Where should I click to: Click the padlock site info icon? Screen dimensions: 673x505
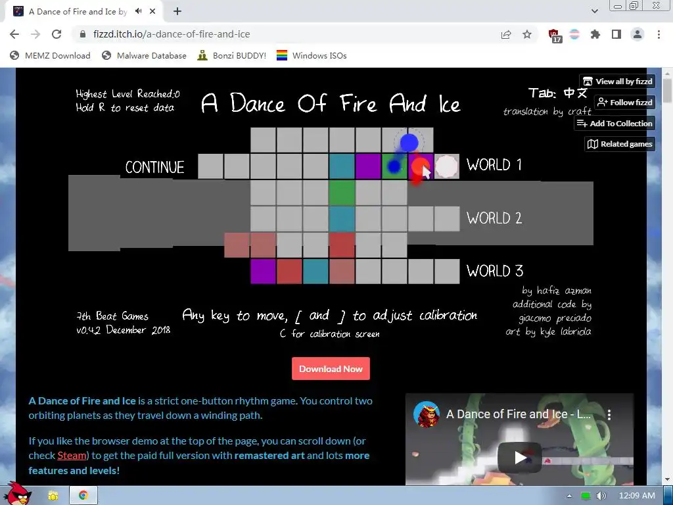click(x=83, y=34)
